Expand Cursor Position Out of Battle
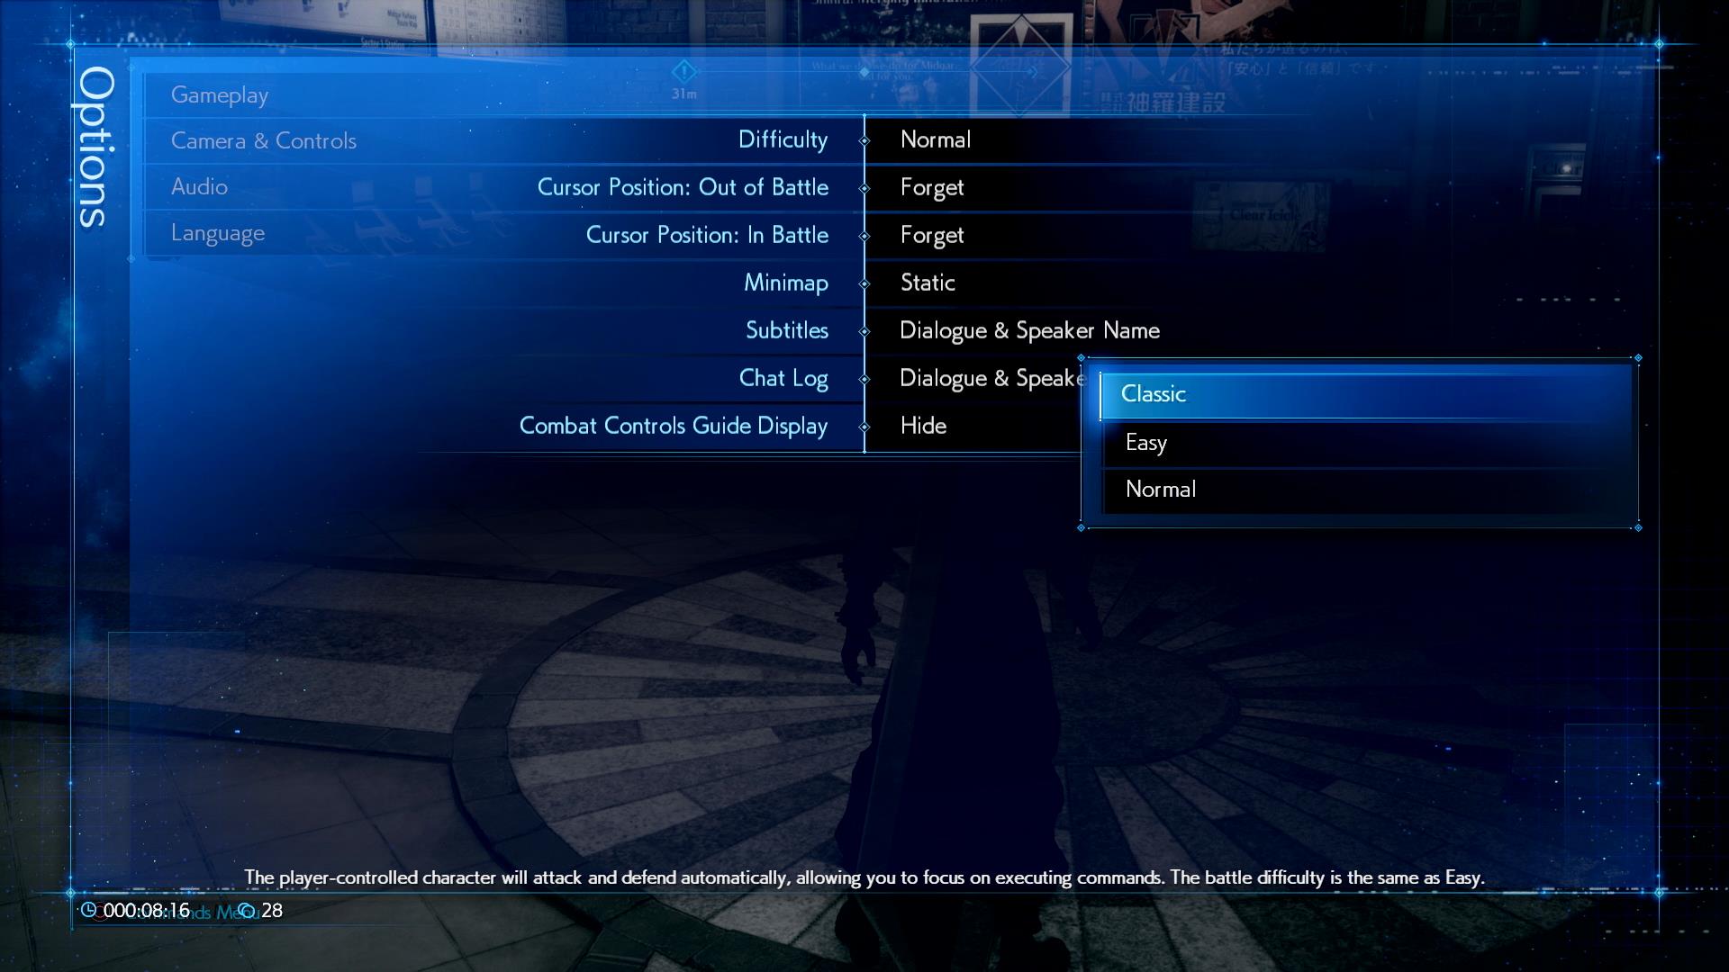The height and width of the screenshot is (972, 1729). coord(864,187)
